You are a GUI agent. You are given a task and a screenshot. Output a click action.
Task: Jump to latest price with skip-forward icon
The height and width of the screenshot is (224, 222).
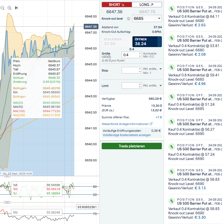(16, 8)
